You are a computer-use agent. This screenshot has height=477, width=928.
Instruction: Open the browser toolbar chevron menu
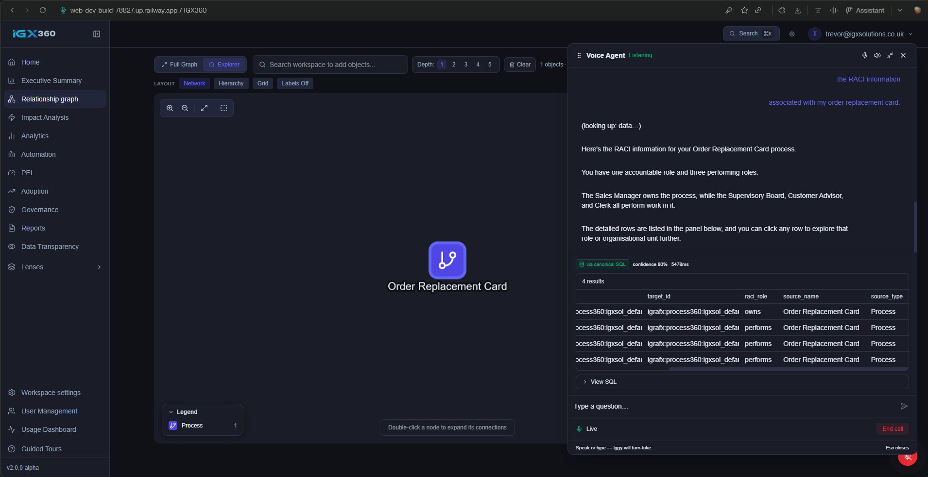(x=900, y=10)
